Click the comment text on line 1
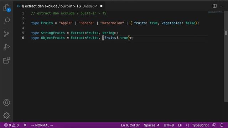 (x=69, y=13)
